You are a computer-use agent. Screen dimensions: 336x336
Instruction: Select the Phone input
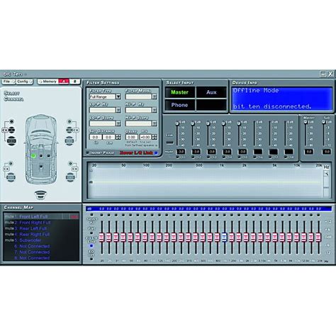[x=180, y=105]
